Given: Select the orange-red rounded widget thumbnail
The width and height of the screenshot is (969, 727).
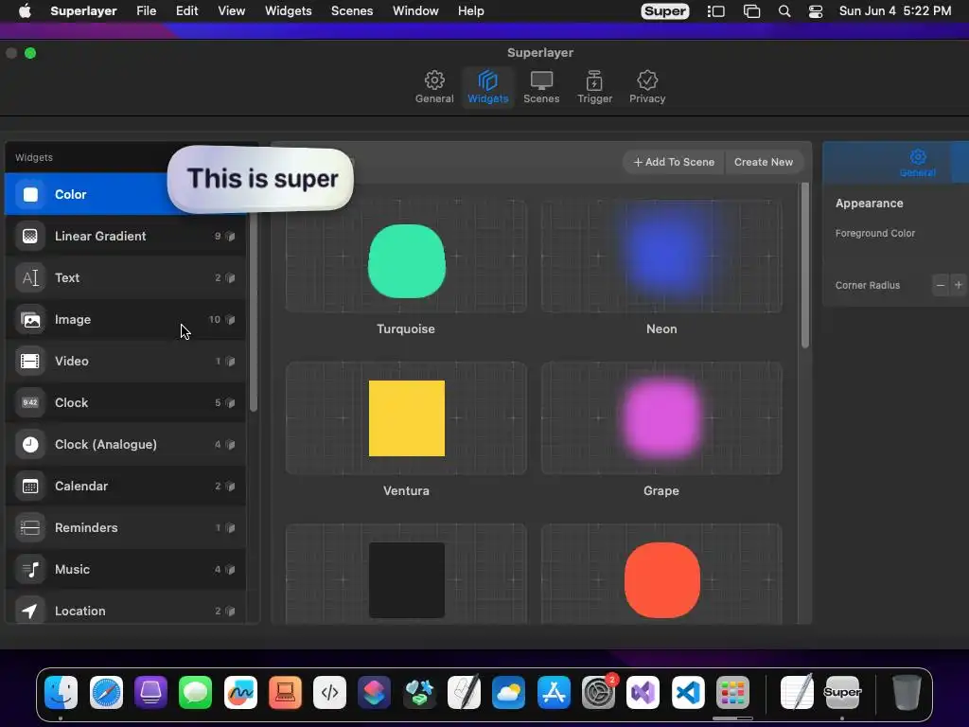Looking at the screenshot, I should [661, 575].
